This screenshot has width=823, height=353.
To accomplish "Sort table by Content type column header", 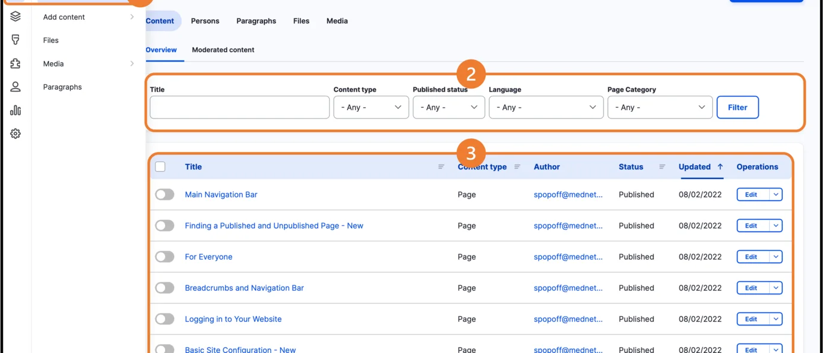I will [482, 167].
